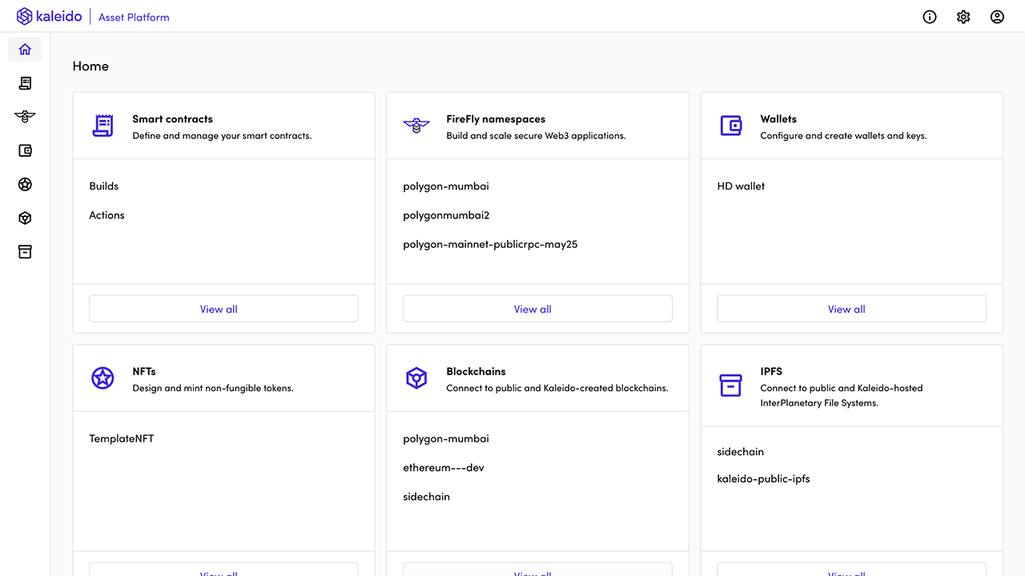Open settings gear in top bar
Viewport: 1025px width, 576px height.
(x=963, y=17)
